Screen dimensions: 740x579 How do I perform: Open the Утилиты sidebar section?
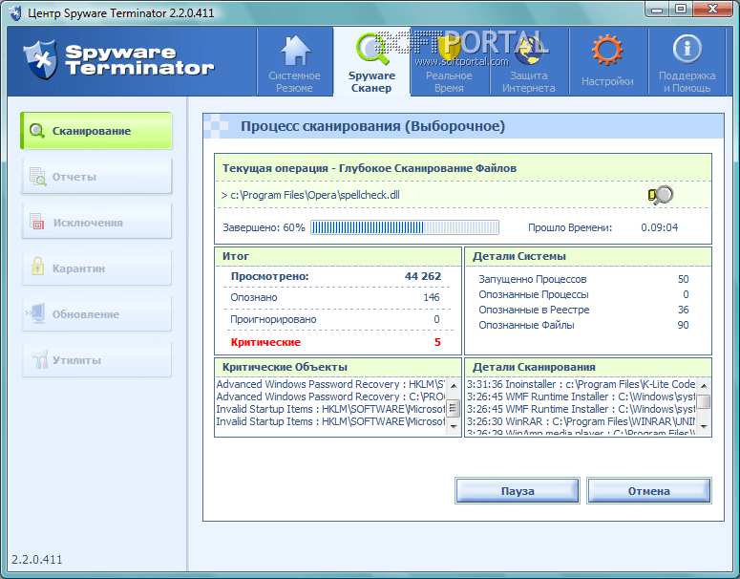point(96,359)
